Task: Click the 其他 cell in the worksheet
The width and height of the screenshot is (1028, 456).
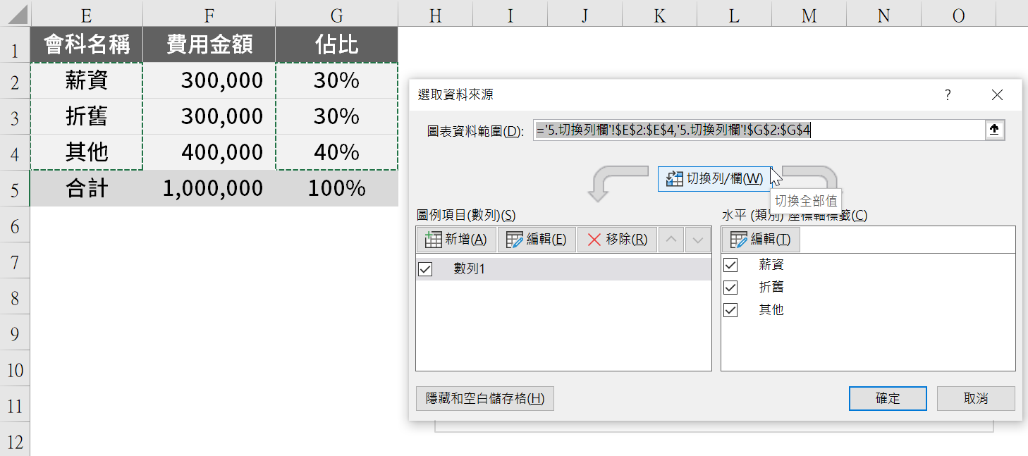Action: [87, 152]
